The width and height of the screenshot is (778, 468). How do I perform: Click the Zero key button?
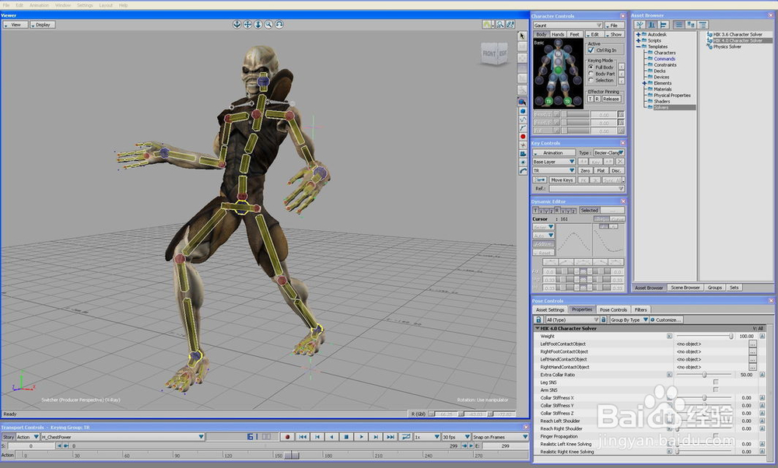point(585,170)
